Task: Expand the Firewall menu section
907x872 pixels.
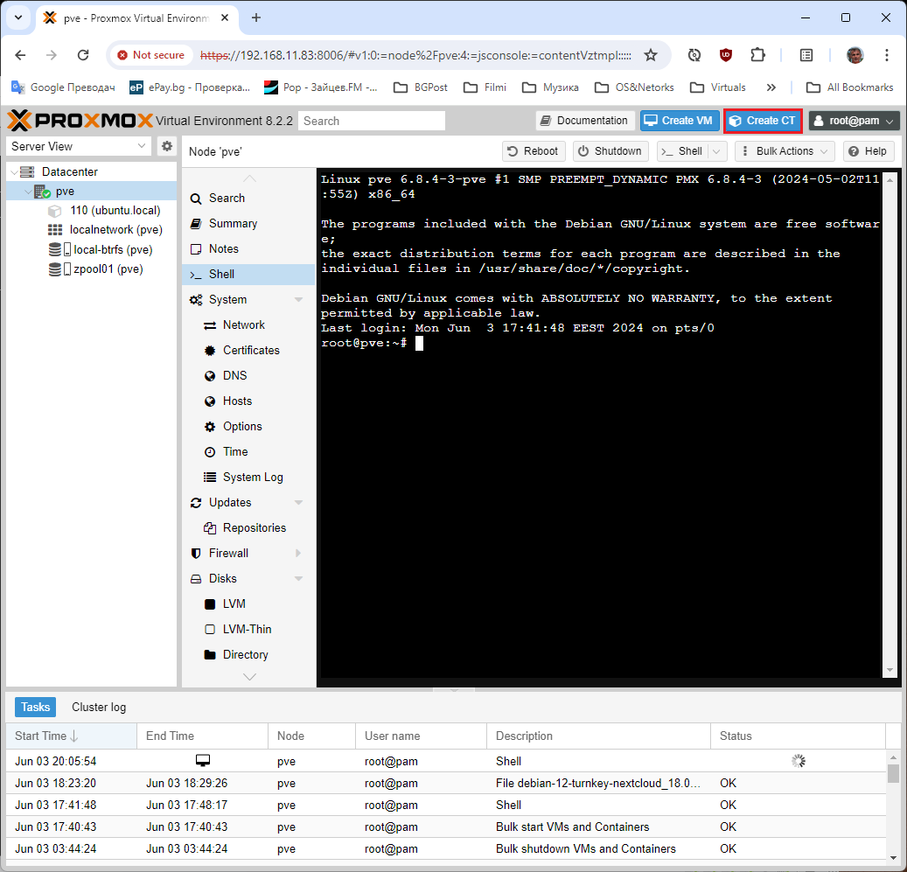Action: (x=298, y=554)
